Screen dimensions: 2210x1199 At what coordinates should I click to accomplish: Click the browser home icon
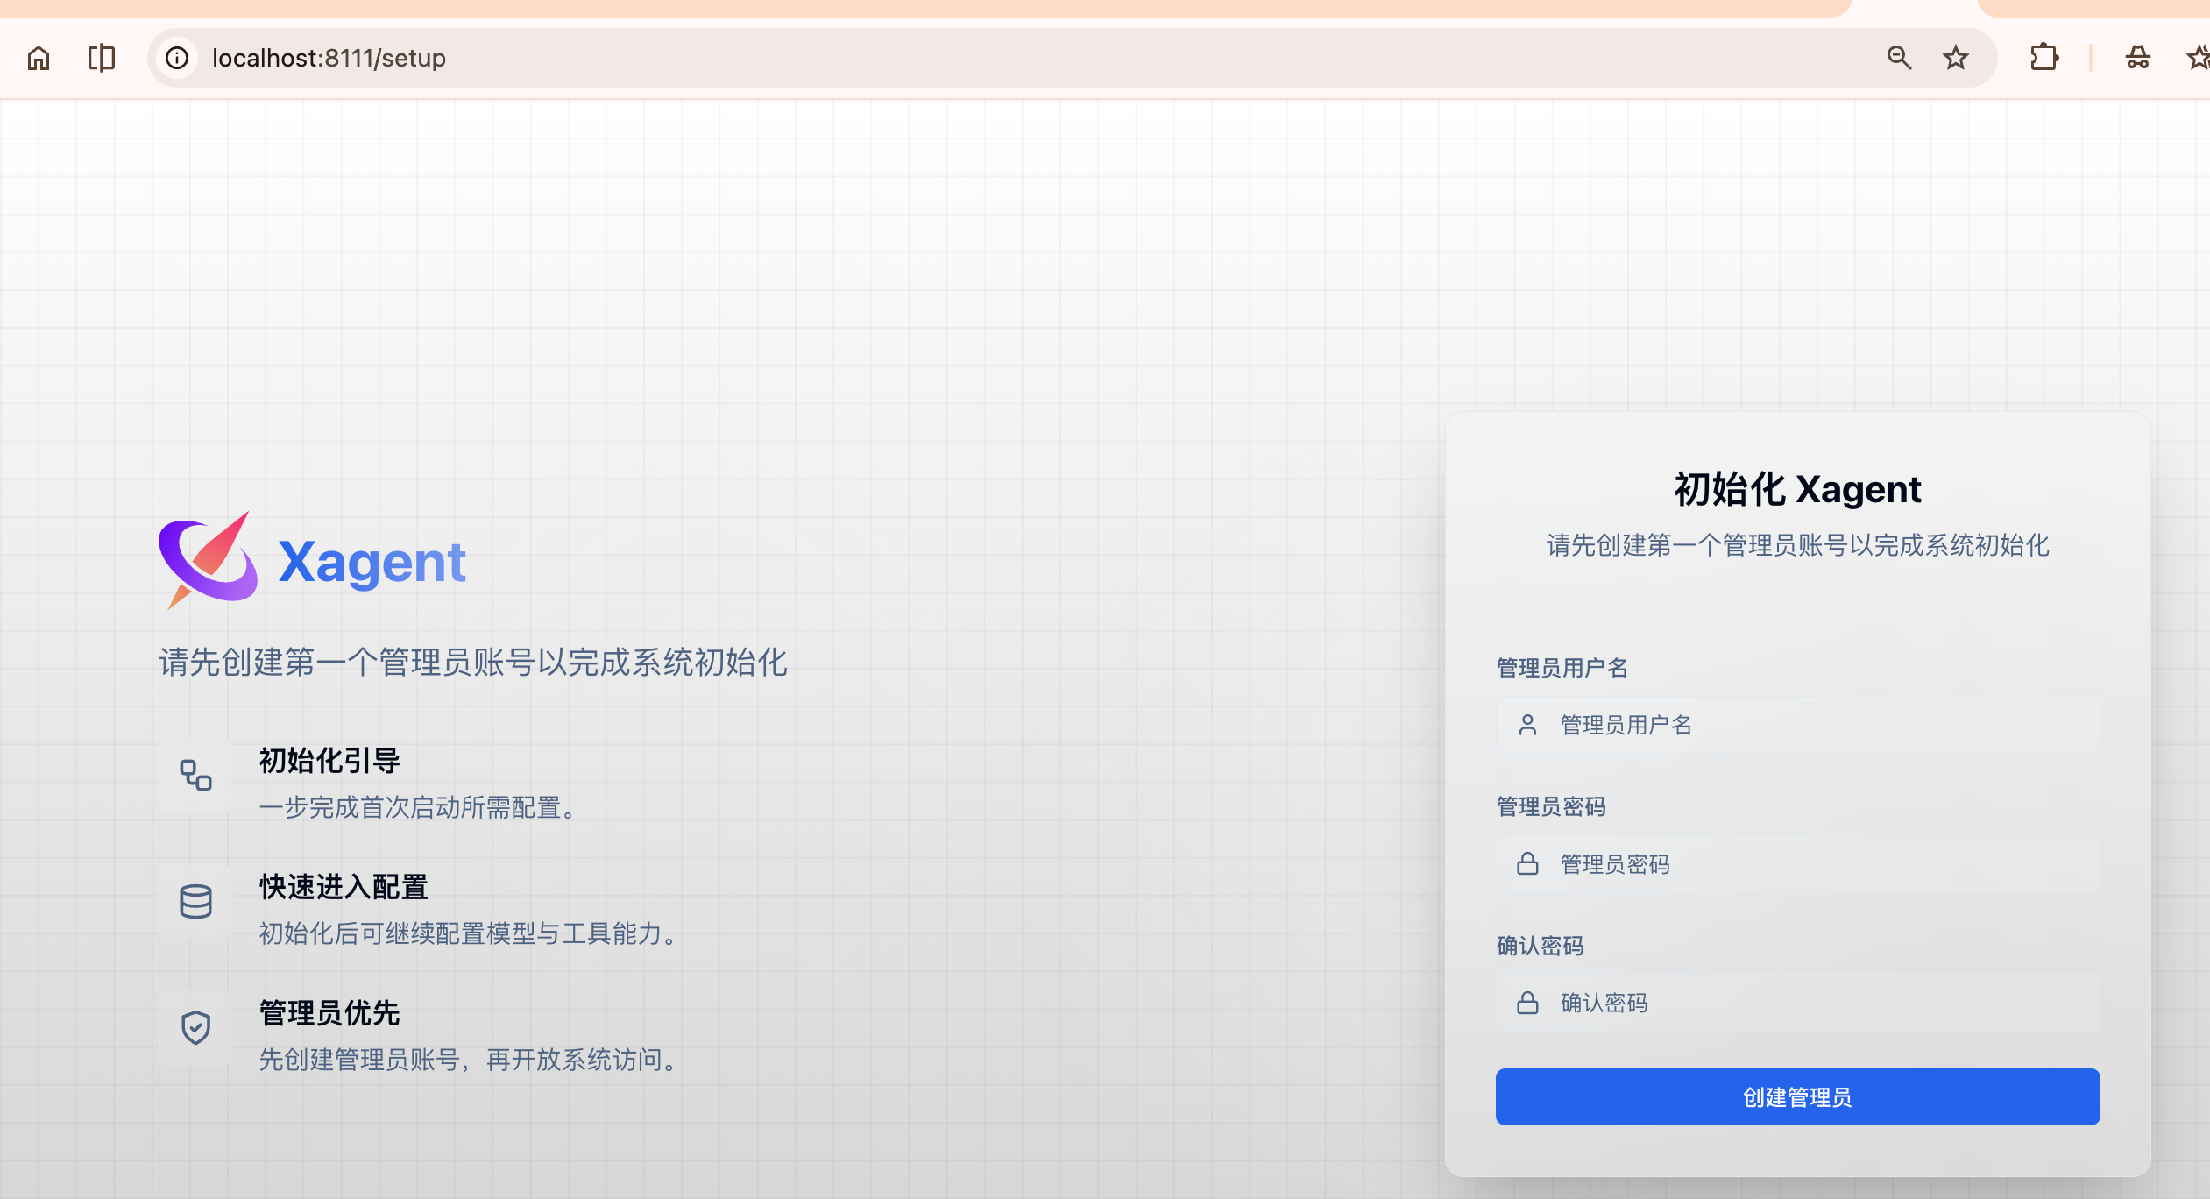pyautogui.click(x=39, y=58)
